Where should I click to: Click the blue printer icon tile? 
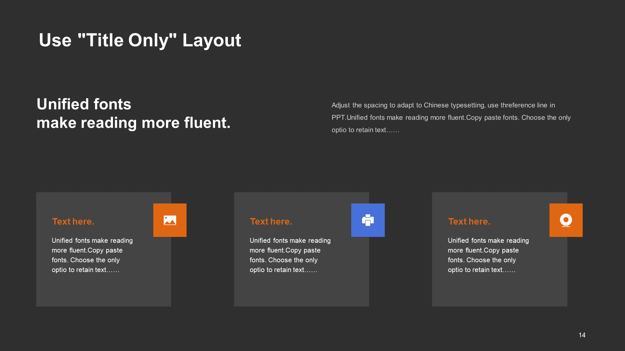coord(368,220)
